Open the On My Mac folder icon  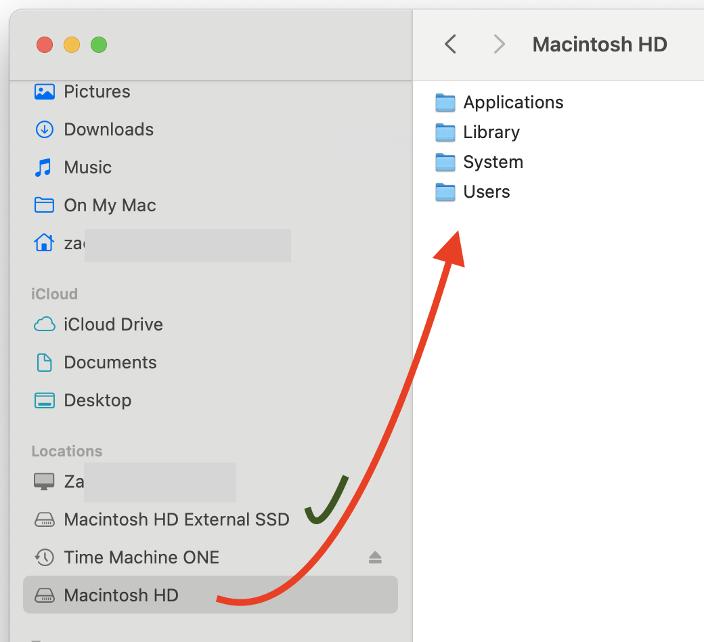tap(43, 205)
